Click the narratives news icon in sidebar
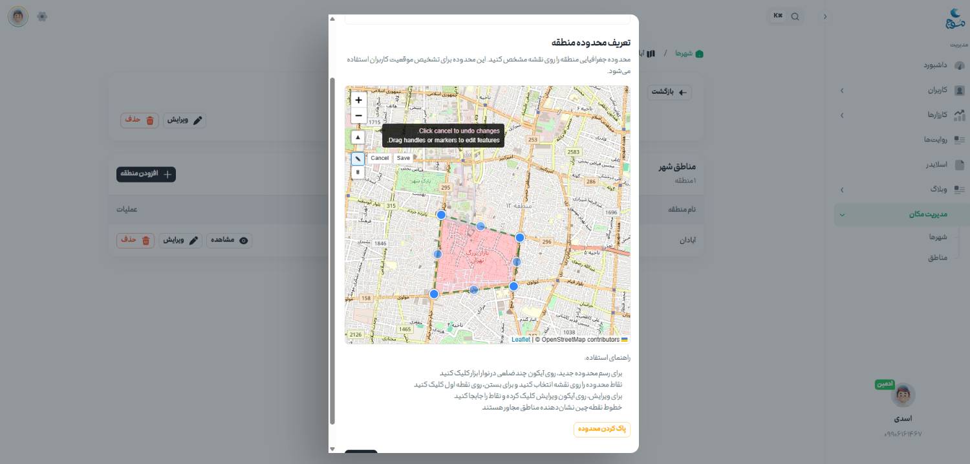The image size is (970, 464). tap(960, 140)
